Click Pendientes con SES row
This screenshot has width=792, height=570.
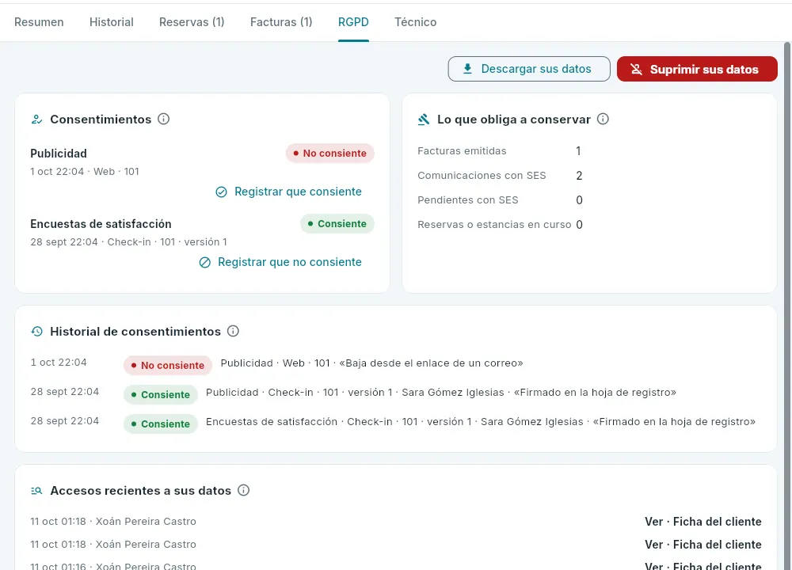pyautogui.click(x=500, y=200)
